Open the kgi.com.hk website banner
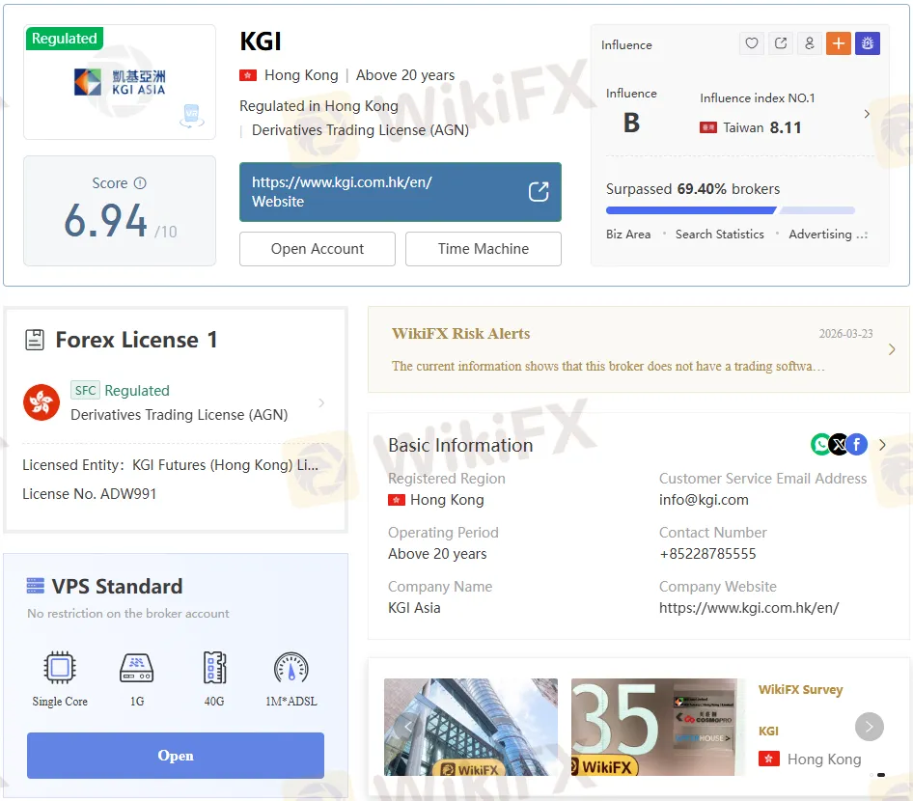 [x=400, y=191]
